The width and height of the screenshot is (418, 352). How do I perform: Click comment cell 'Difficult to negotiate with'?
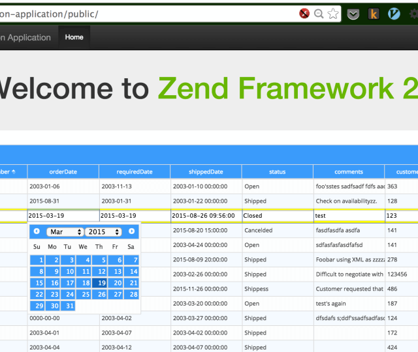(349, 274)
